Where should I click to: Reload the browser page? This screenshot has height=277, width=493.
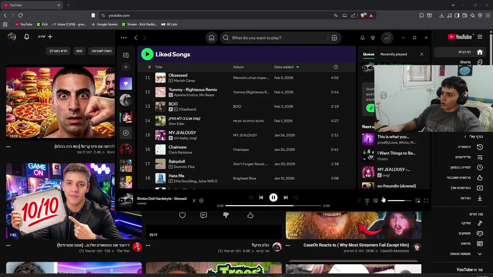[x=20, y=15]
